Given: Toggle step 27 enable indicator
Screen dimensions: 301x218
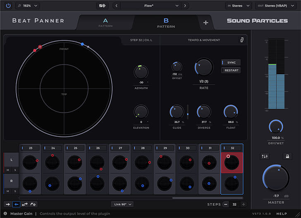Looking at the screenshot, I should pos(112,148).
